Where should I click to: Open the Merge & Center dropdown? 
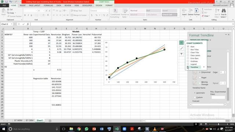88,15
